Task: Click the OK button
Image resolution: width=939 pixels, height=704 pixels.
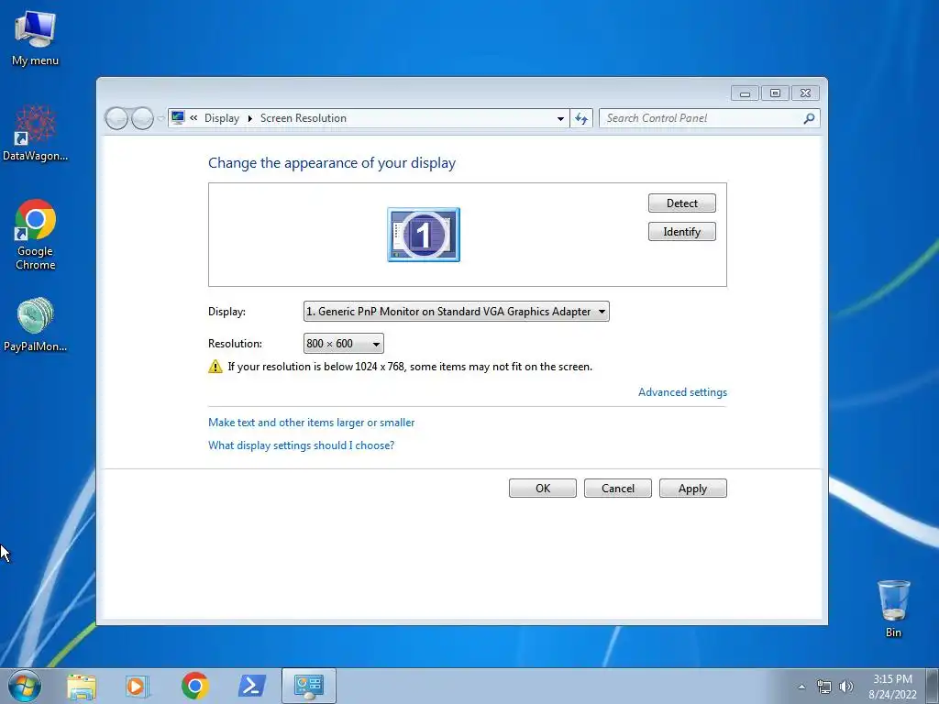Action: coord(543,488)
